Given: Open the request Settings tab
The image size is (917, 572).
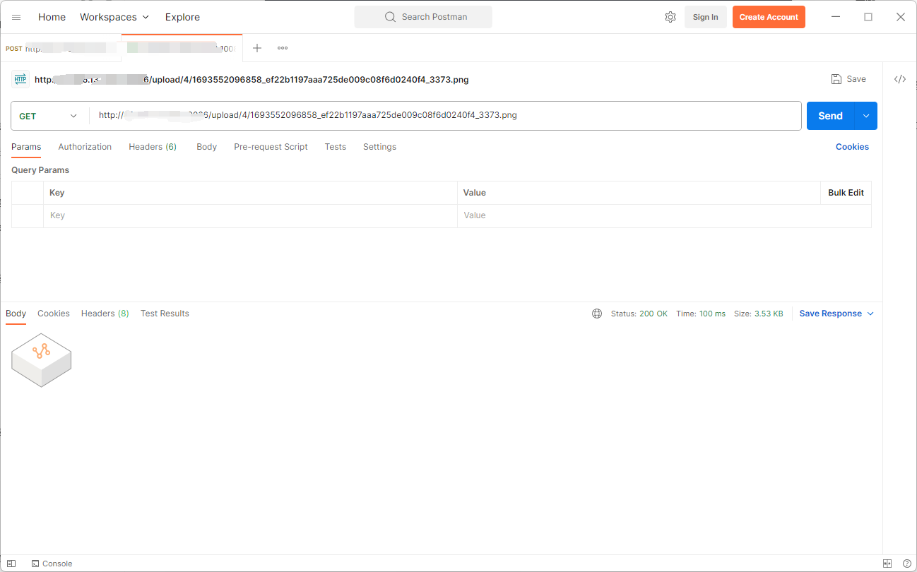Looking at the screenshot, I should point(379,147).
